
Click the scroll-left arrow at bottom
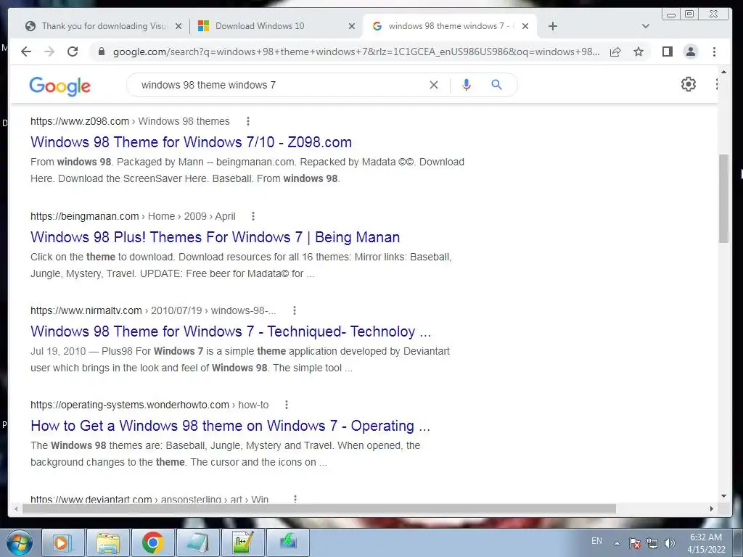(x=16, y=508)
